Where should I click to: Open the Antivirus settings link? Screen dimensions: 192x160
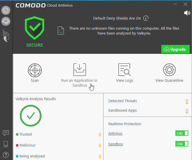tap(115, 134)
